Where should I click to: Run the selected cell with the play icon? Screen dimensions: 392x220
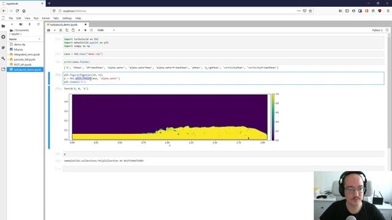(x=79, y=30)
